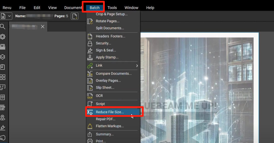Open the Layers panel in sidebar
Viewport: 274px width, 143px height.
pyautogui.click(x=3, y=57)
